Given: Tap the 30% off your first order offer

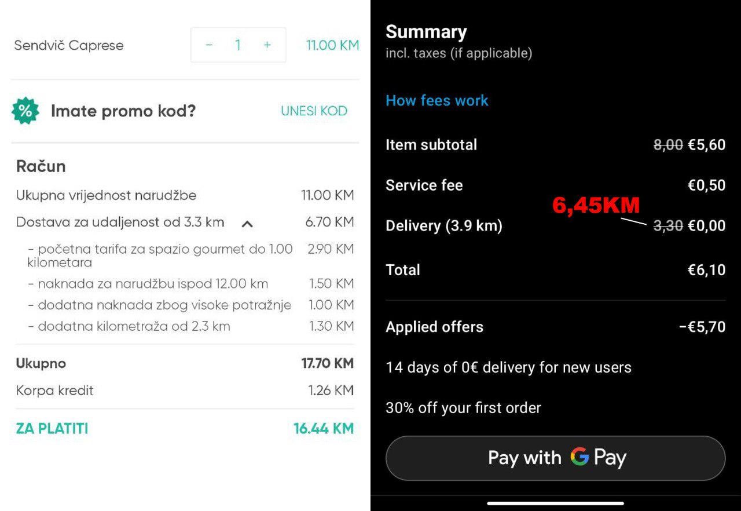Looking at the screenshot, I should (x=463, y=408).
